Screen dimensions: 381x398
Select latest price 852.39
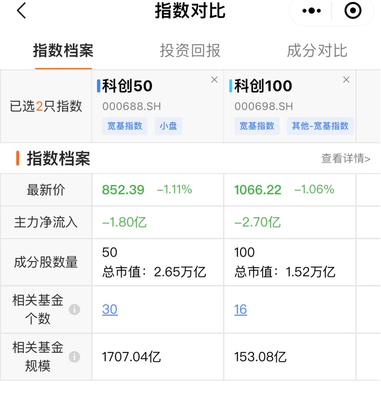(123, 190)
